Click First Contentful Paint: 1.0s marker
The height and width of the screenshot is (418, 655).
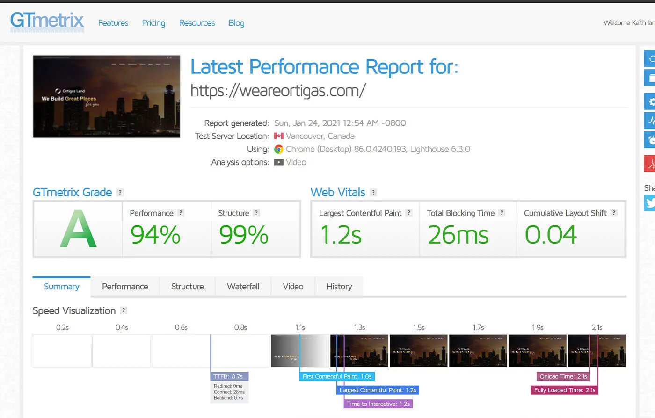tap(337, 376)
